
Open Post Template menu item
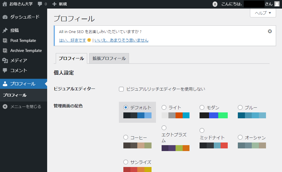click(x=23, y=41)
